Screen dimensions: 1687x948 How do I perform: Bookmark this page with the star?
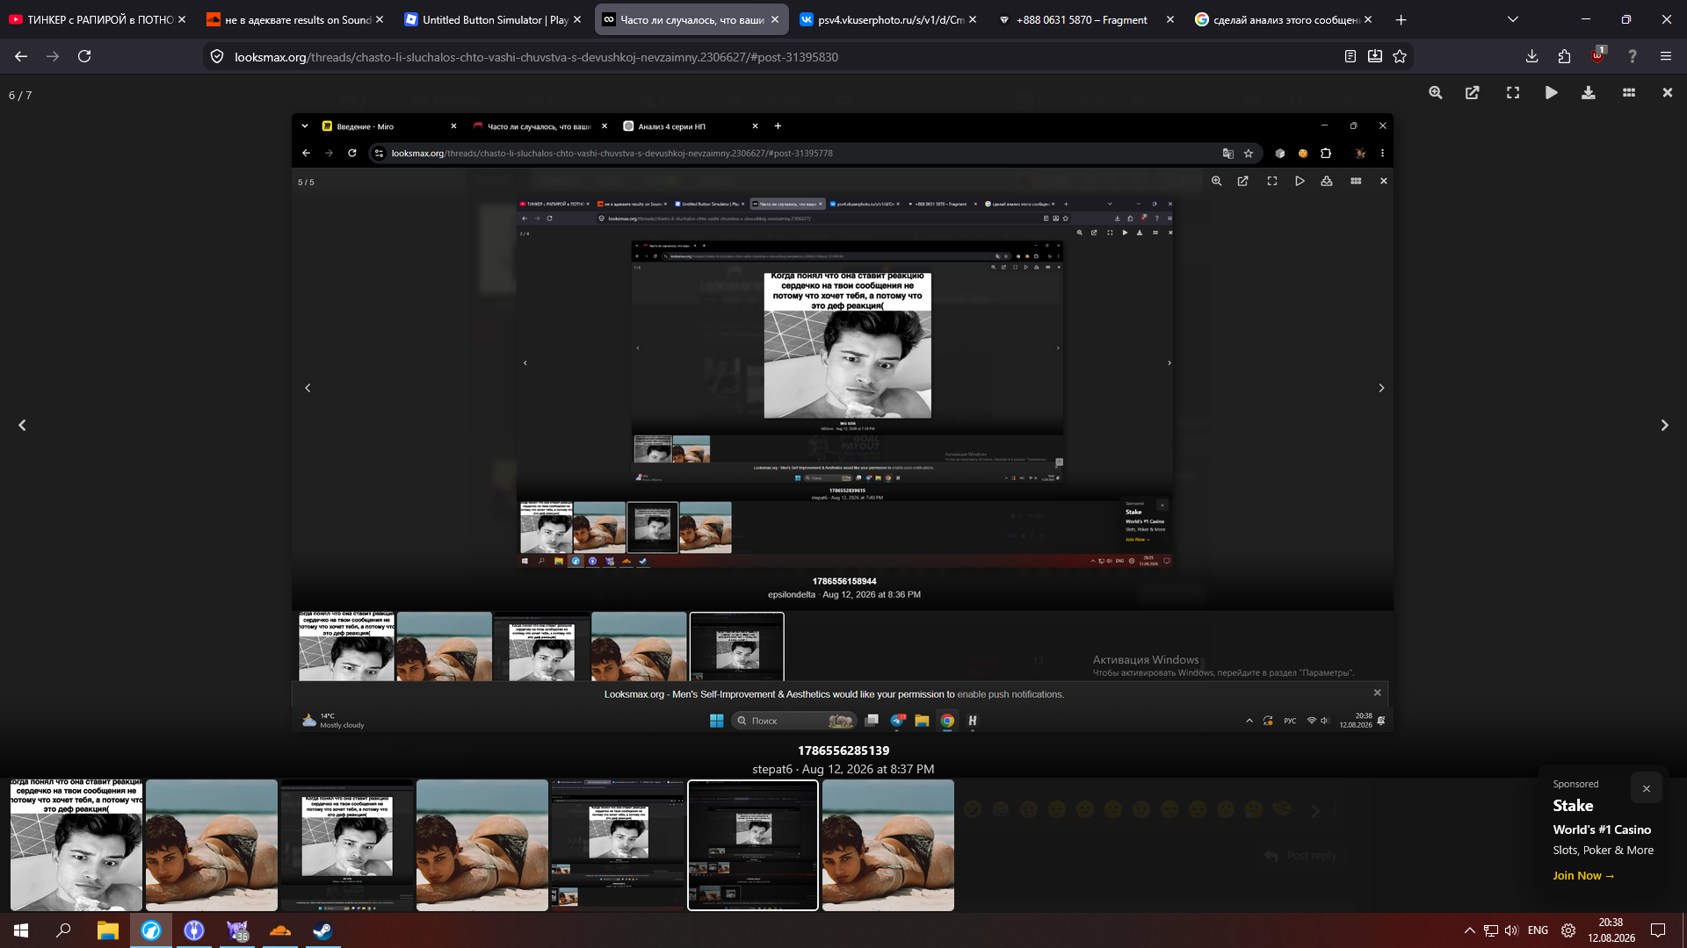pyautogui.click(x=1400, y=57)
